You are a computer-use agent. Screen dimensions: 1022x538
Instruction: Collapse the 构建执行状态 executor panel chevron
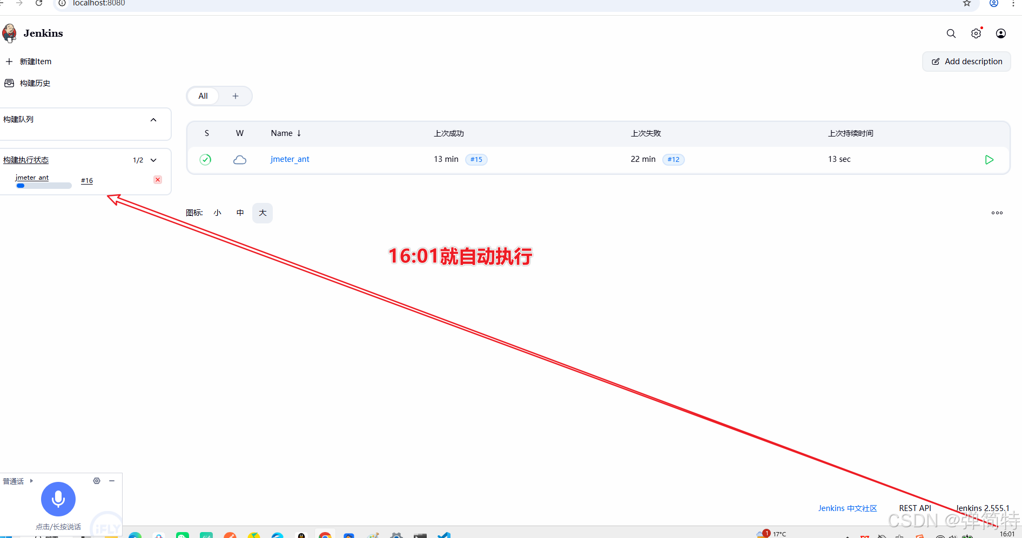(x=153, y=160)
